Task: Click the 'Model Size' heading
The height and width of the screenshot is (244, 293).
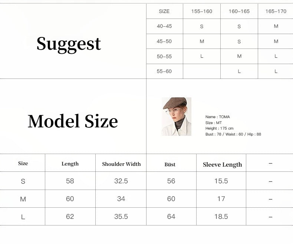Action: (x=73, y=121)
